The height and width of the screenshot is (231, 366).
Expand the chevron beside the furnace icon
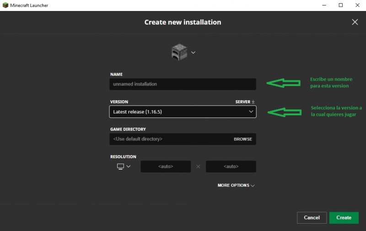[x=193, y=53]
